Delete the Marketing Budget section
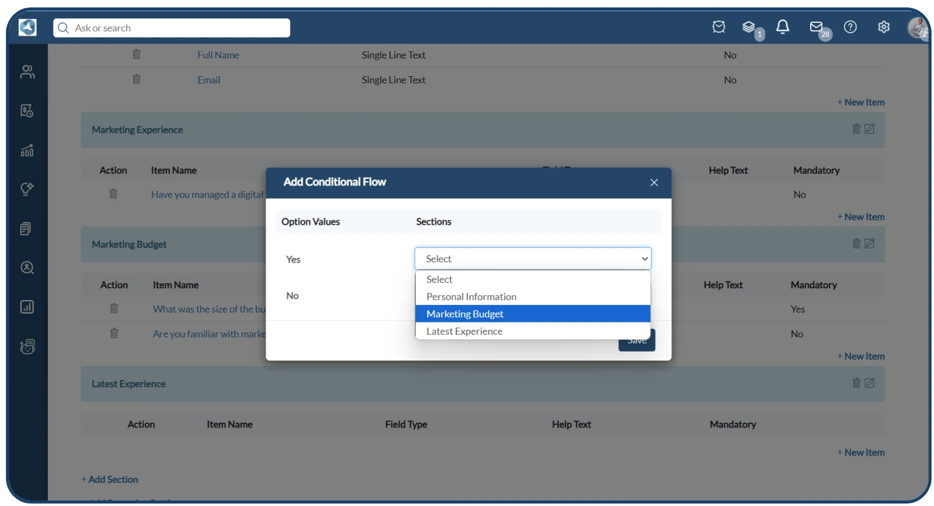 pos(856,243)
